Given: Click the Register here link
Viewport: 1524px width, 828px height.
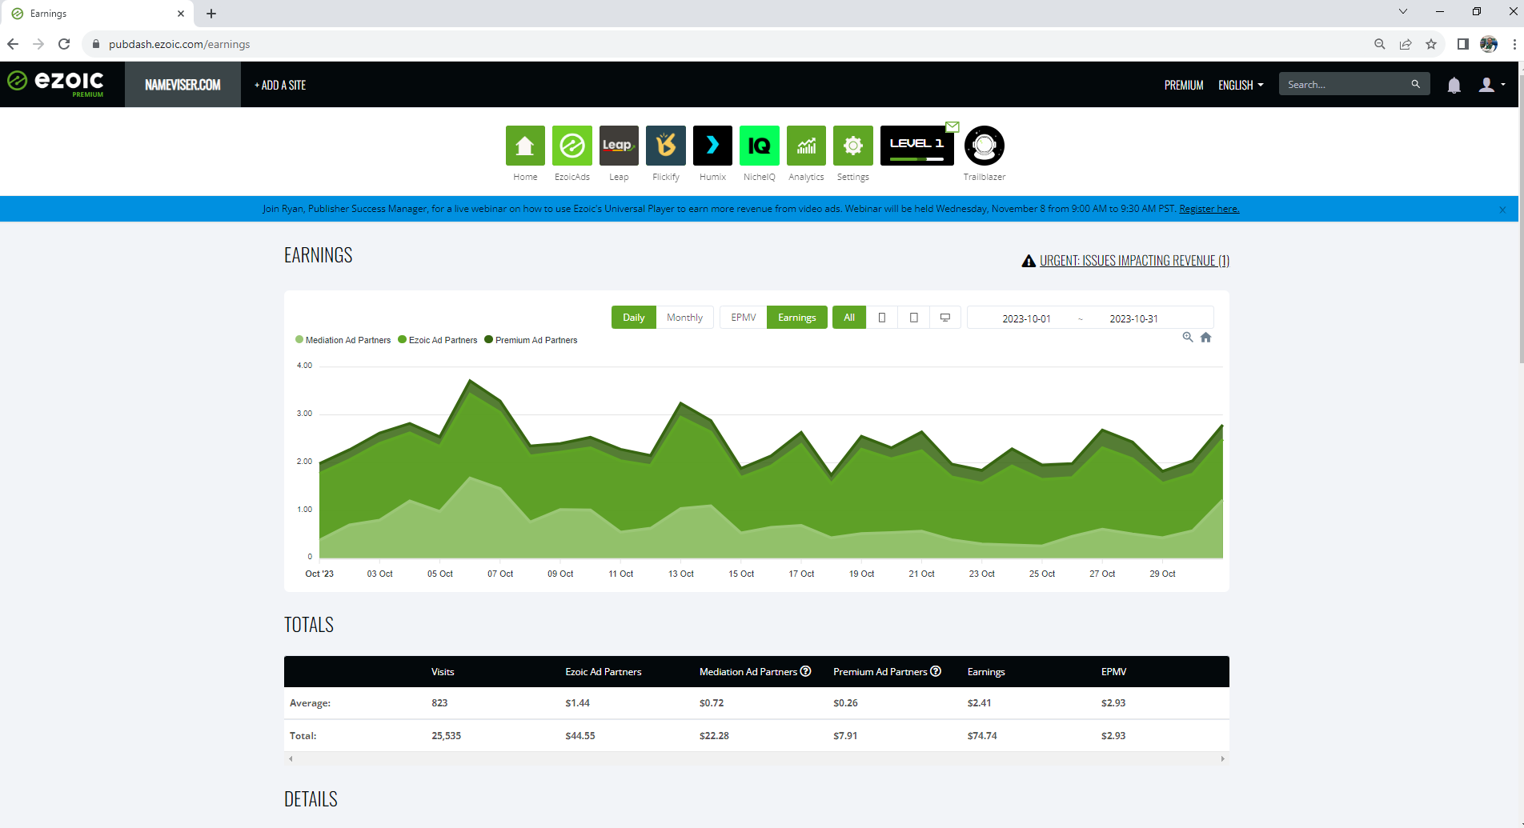Looking at the screenshot, I should (x=1209, y=209).
